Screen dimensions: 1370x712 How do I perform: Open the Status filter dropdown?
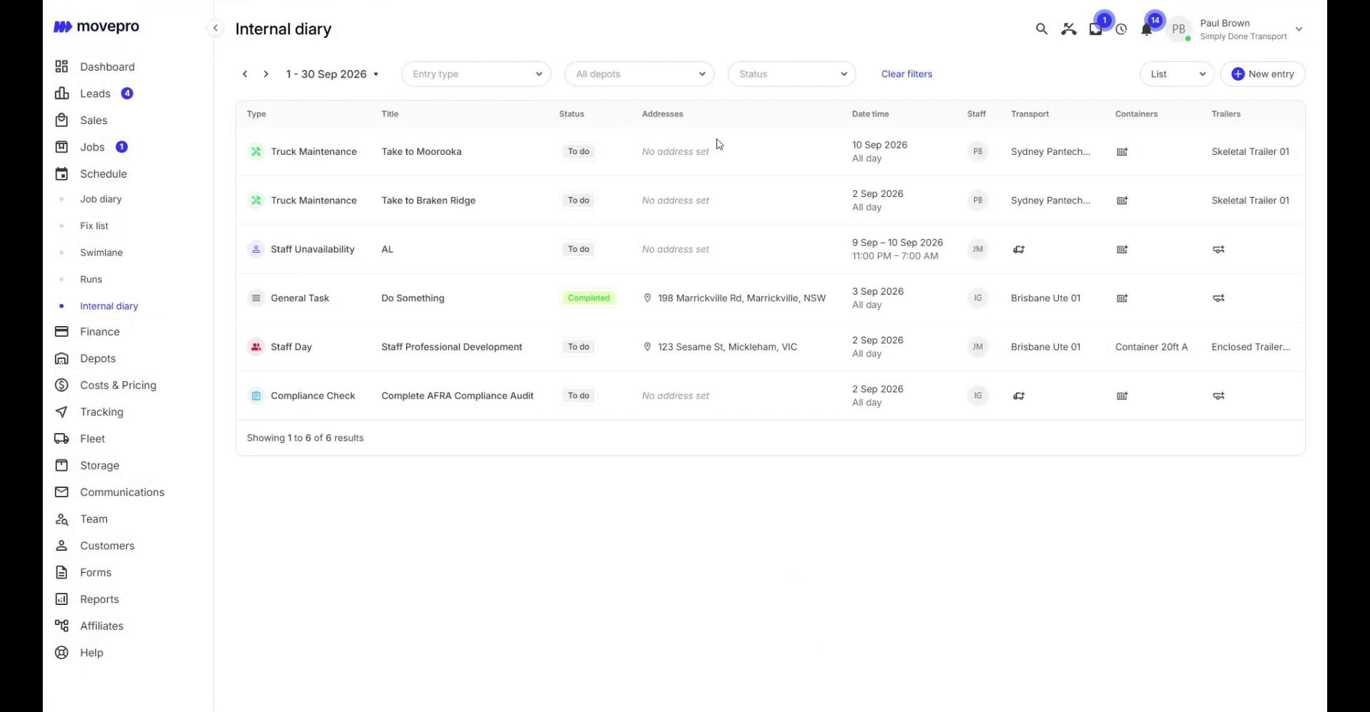pyautogui.click(x=792, y=74)
